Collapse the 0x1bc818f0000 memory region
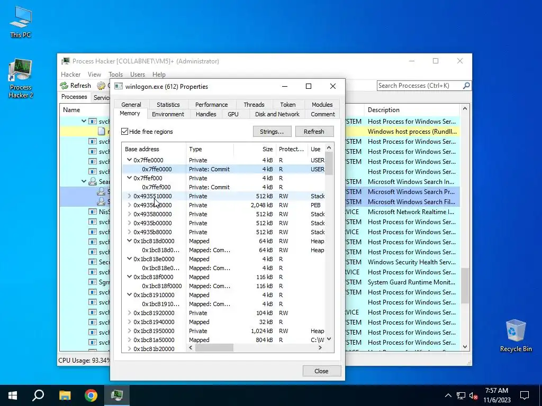This screenshot has width=542, height=406. pos(129,276)
